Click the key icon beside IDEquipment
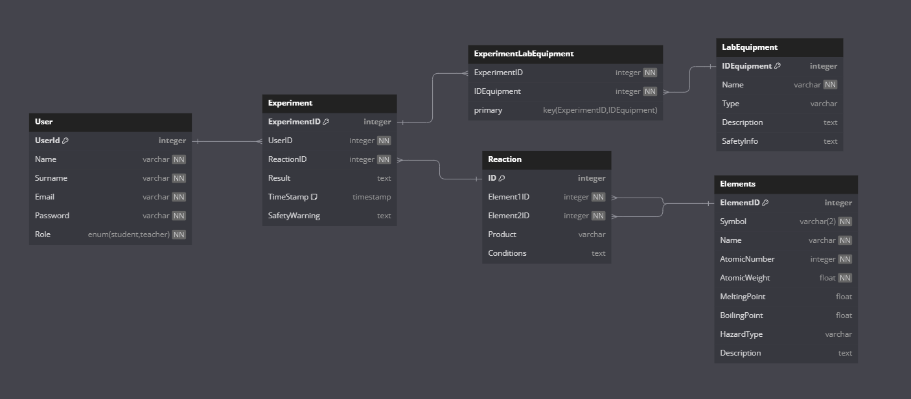This screenshot has height=399, width=911. (x=778, y=66)
